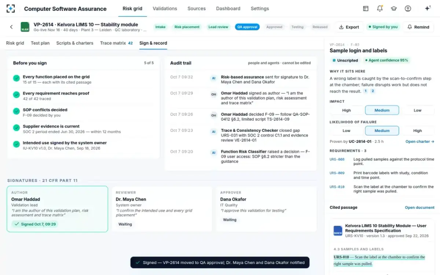Select the Approved stage
This screenshot has width=440, height=275.
274,27
